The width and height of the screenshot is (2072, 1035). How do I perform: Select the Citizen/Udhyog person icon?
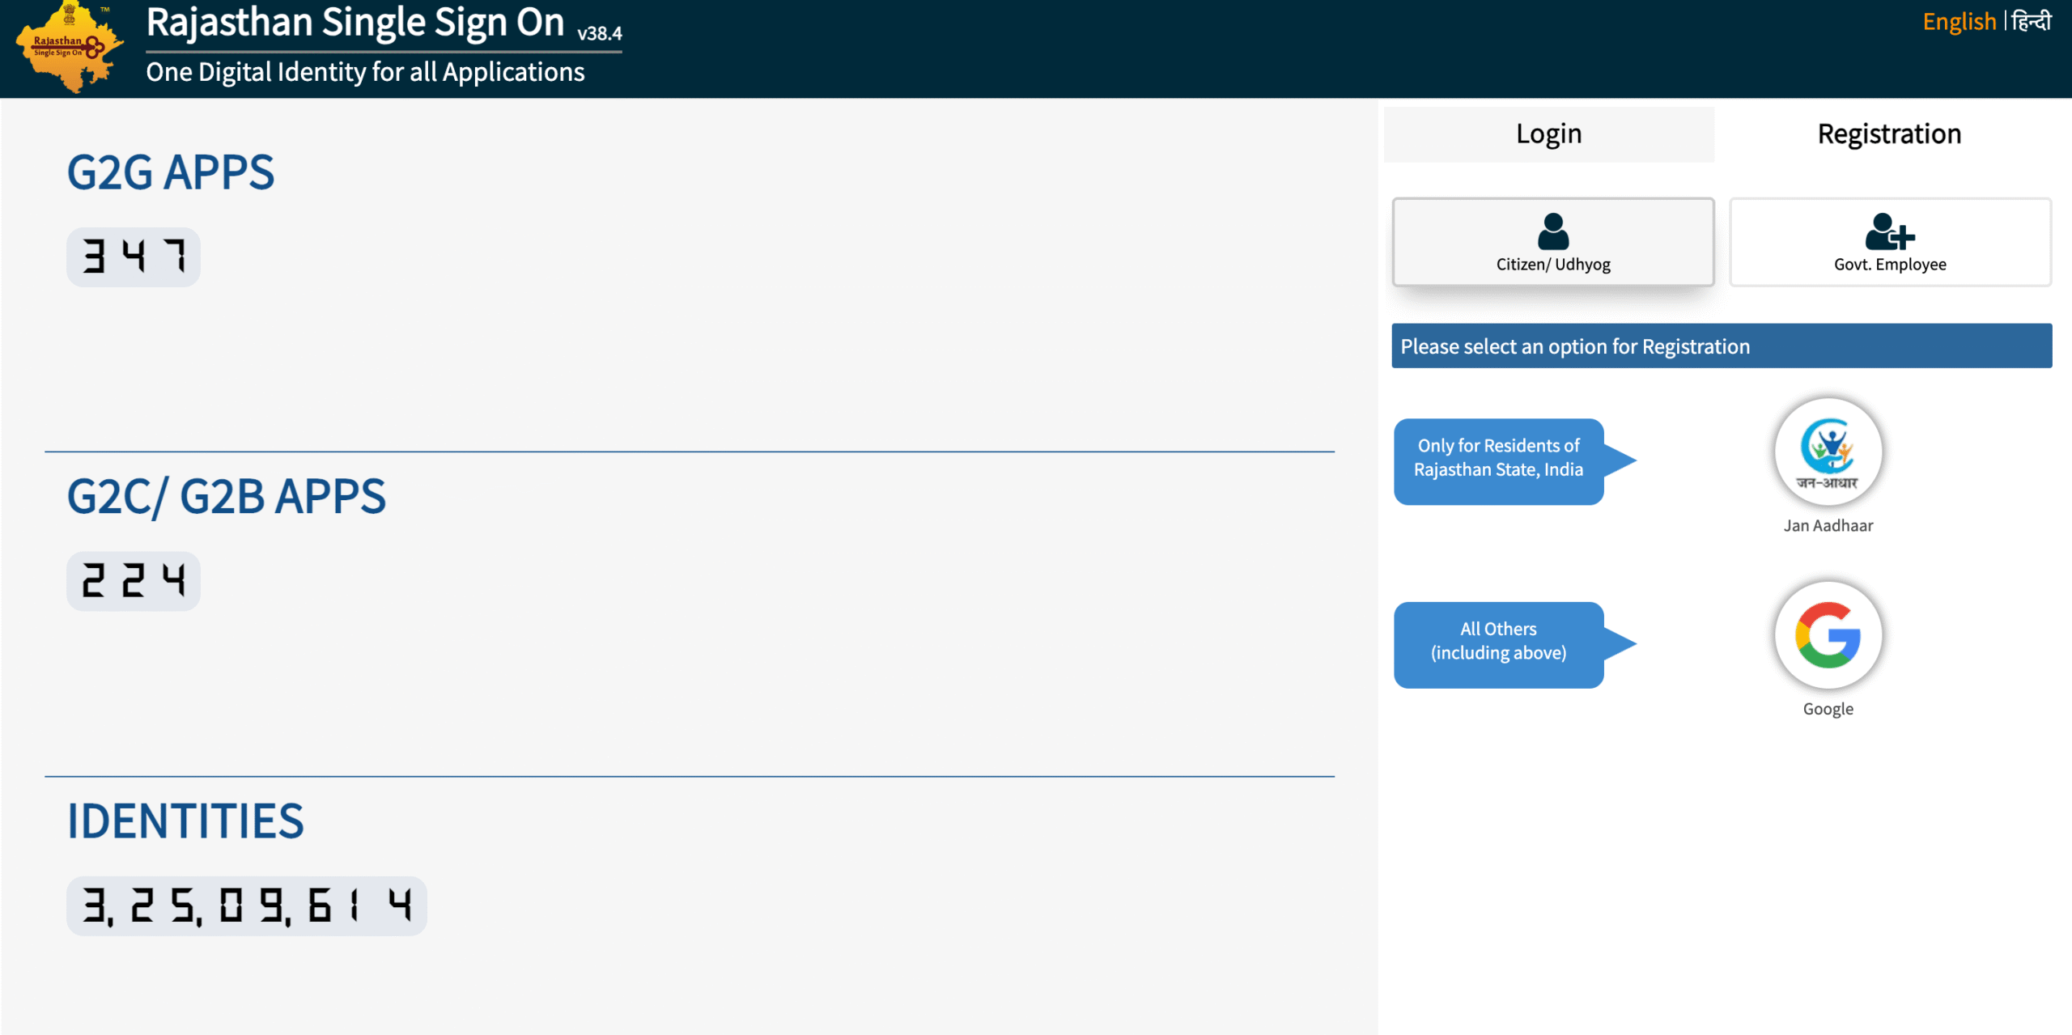(x=1552, y=232)
